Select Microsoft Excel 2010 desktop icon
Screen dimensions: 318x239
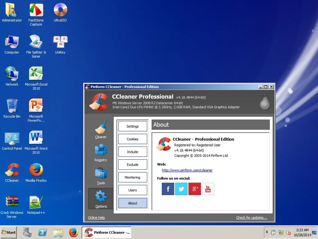(36, 78)
